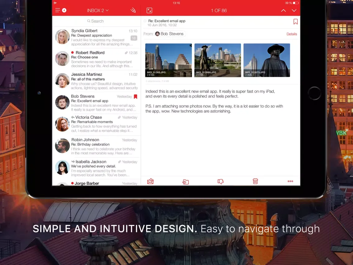This screenshot has width=353, height=265.
Task: Mark the email as spam with thumbs-down icon
Action: pos(221,181)
